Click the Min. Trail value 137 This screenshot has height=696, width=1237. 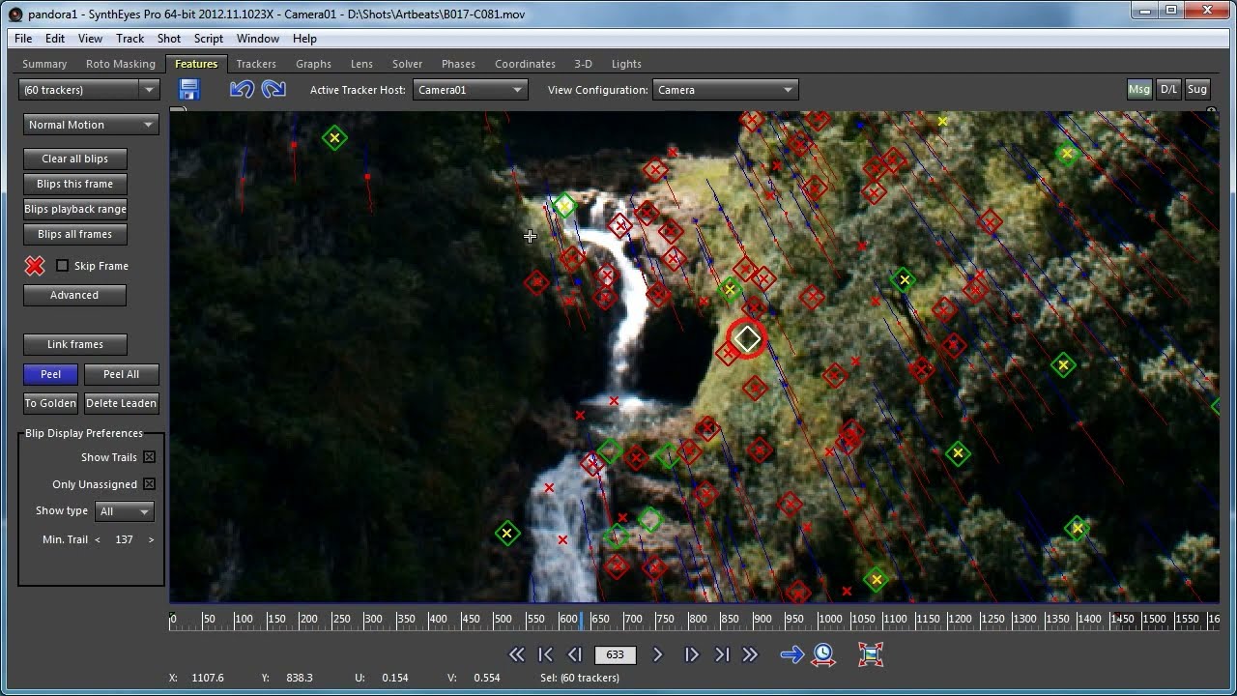[x=124, y=539]
